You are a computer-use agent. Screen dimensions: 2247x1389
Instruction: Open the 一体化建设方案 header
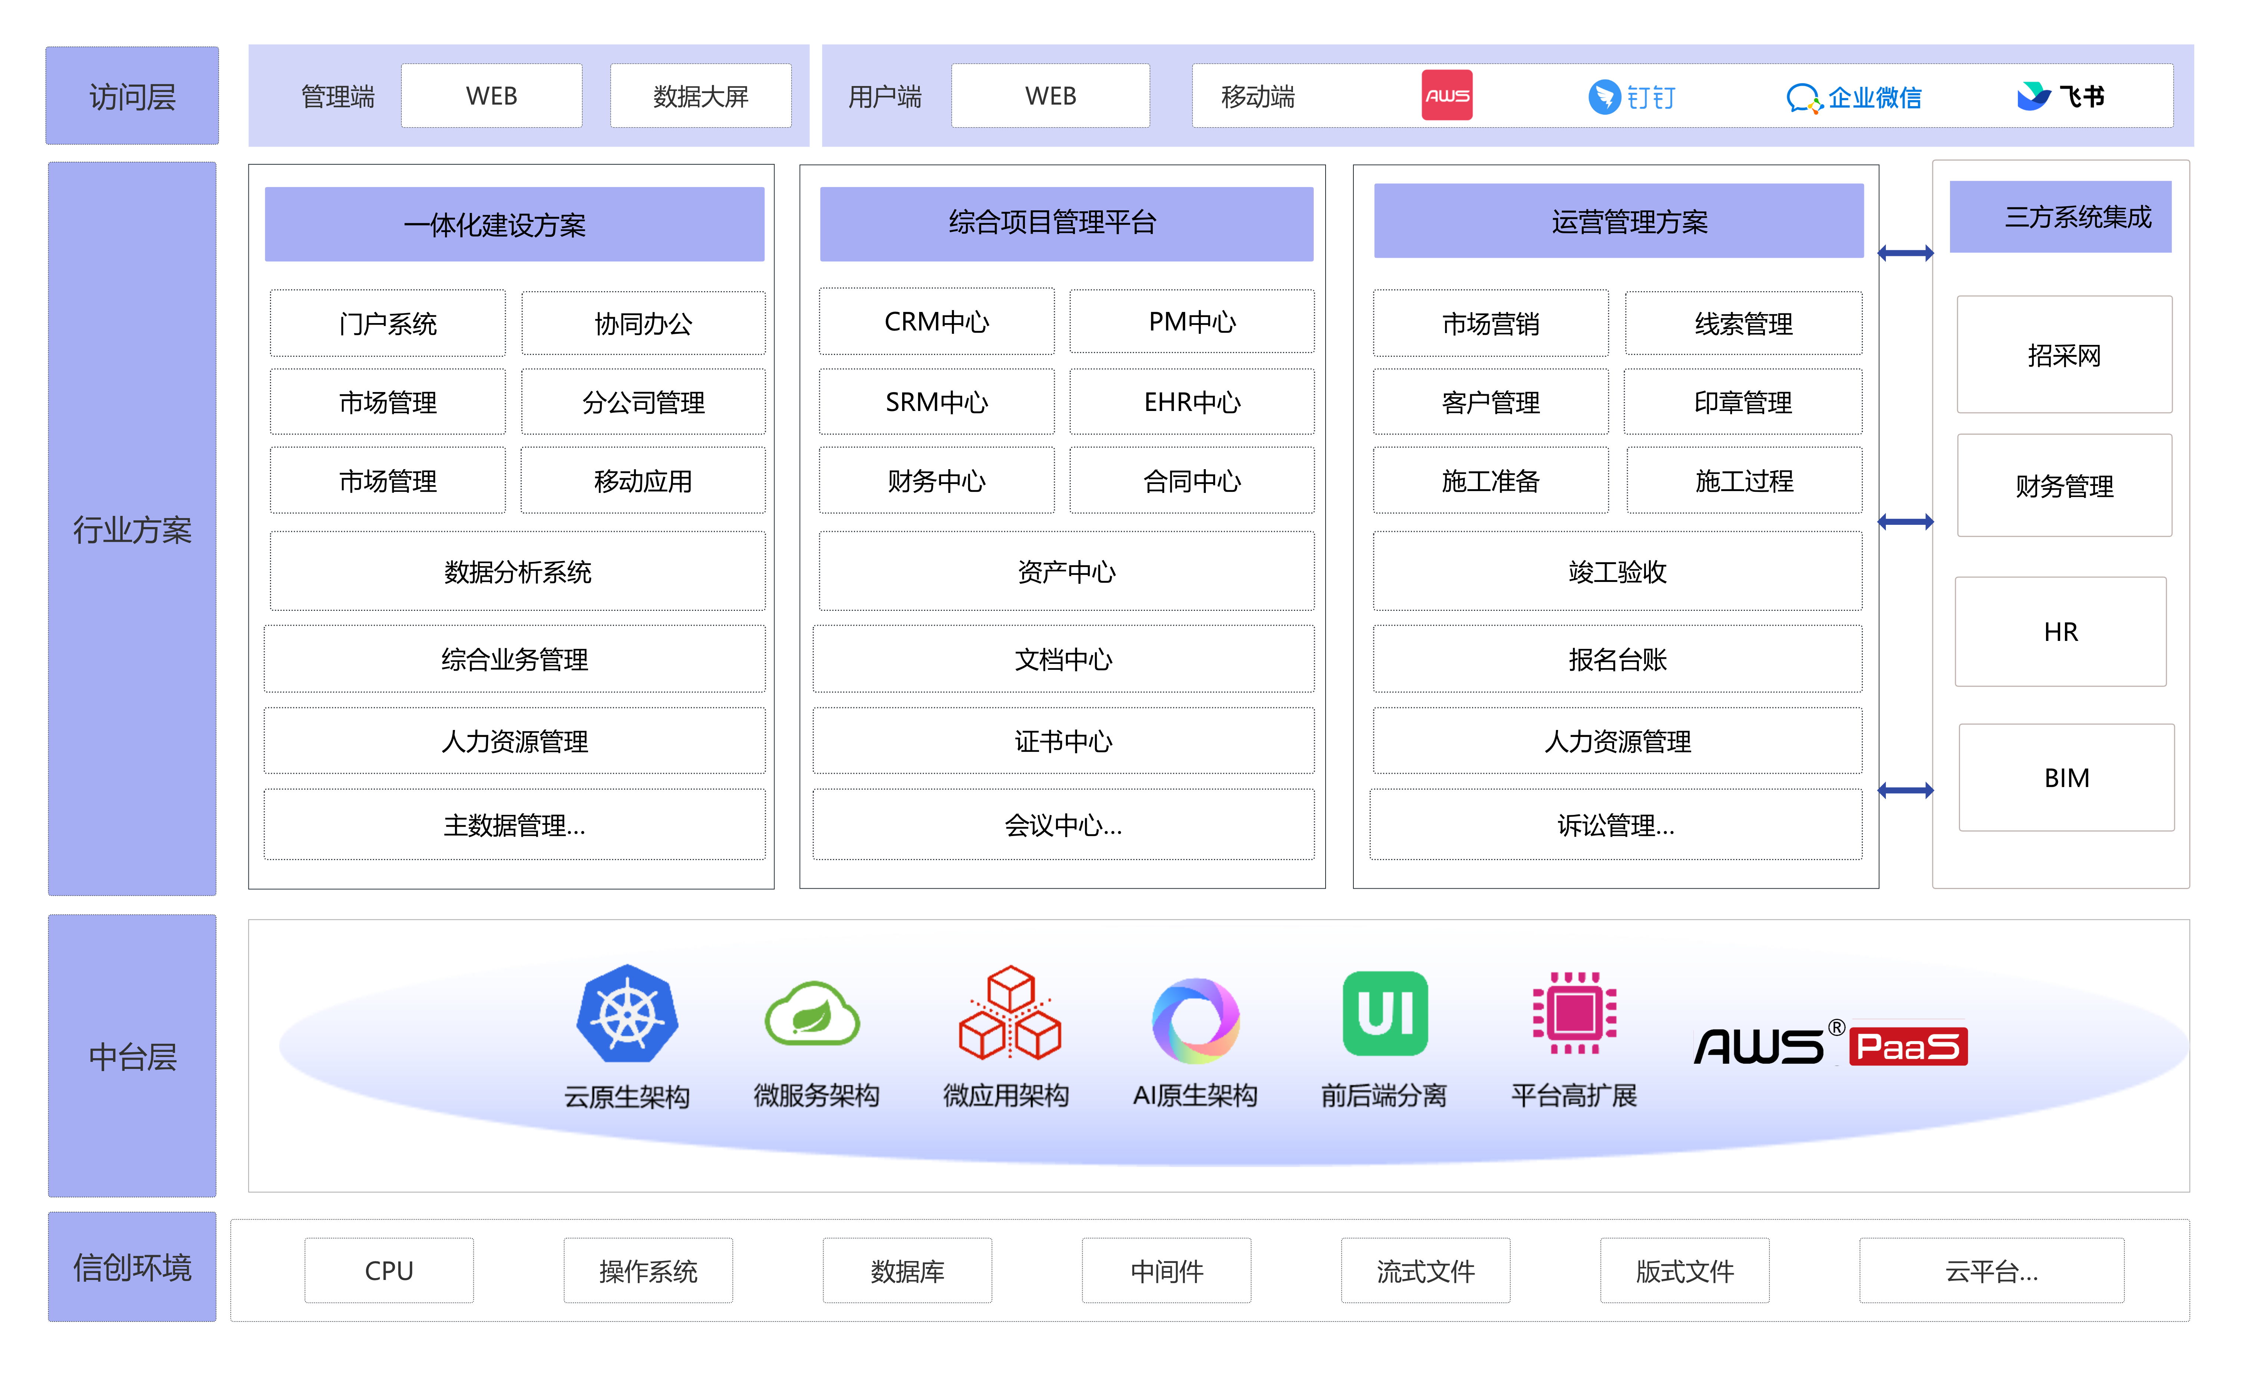coord(514,224)
